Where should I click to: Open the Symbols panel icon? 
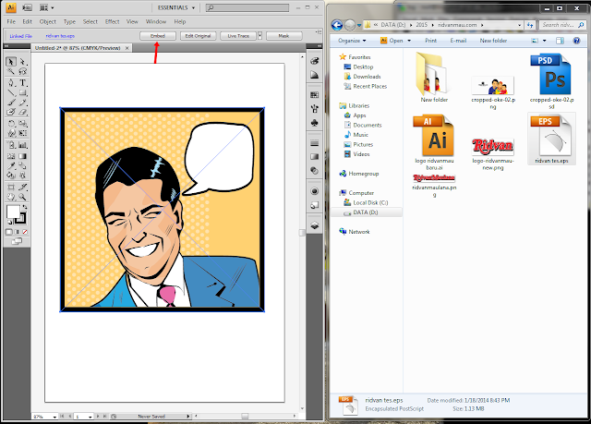coord(314,123)
